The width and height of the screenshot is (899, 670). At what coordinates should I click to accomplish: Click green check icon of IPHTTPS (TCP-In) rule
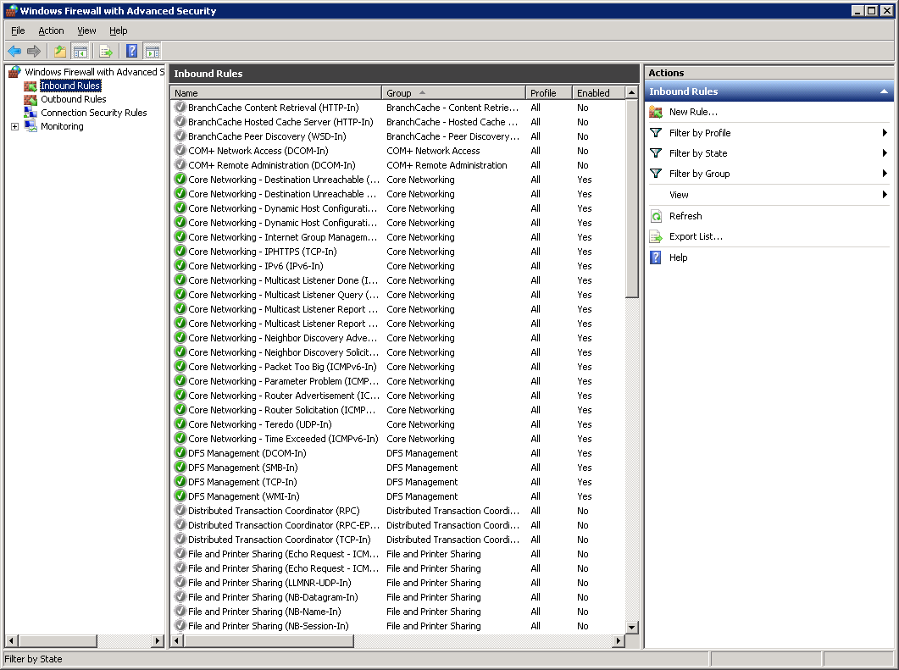pyautogui.click(x=180, y=251)
